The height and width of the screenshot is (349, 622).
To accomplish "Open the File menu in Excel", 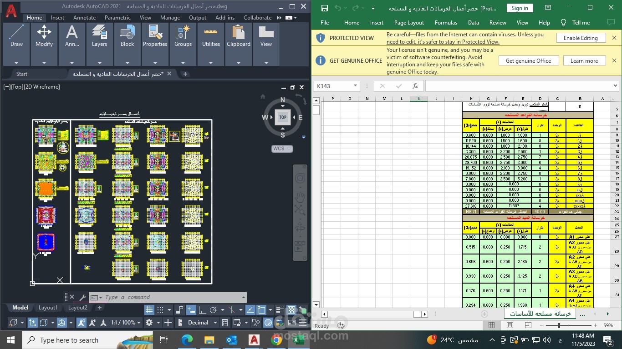I will coord(325,23).
